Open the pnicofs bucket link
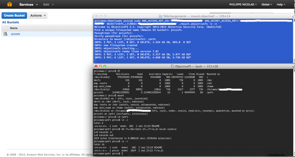The width and height of the screenshot is (295, 157). click(x=16, y=34)
